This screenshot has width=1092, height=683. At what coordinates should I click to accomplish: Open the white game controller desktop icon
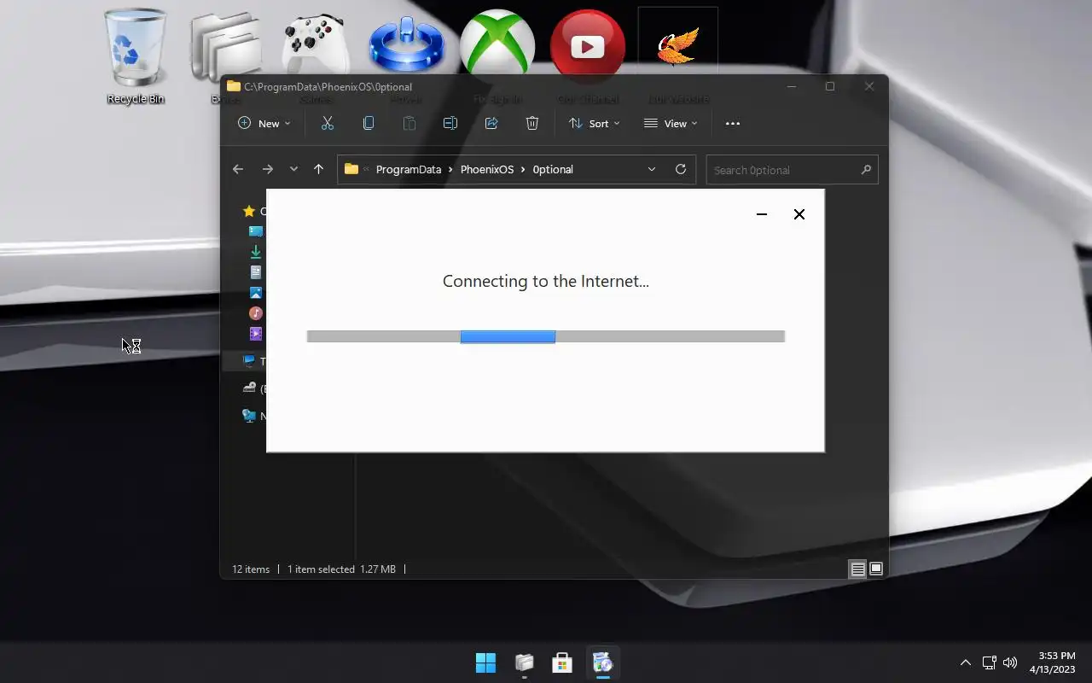coord(316,44)
